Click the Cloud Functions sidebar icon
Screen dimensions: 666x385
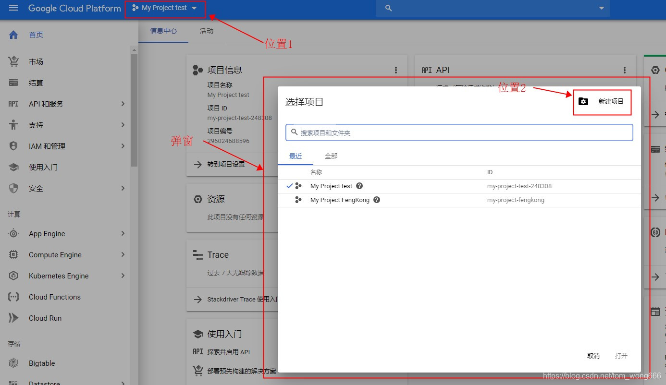[13, 297]
